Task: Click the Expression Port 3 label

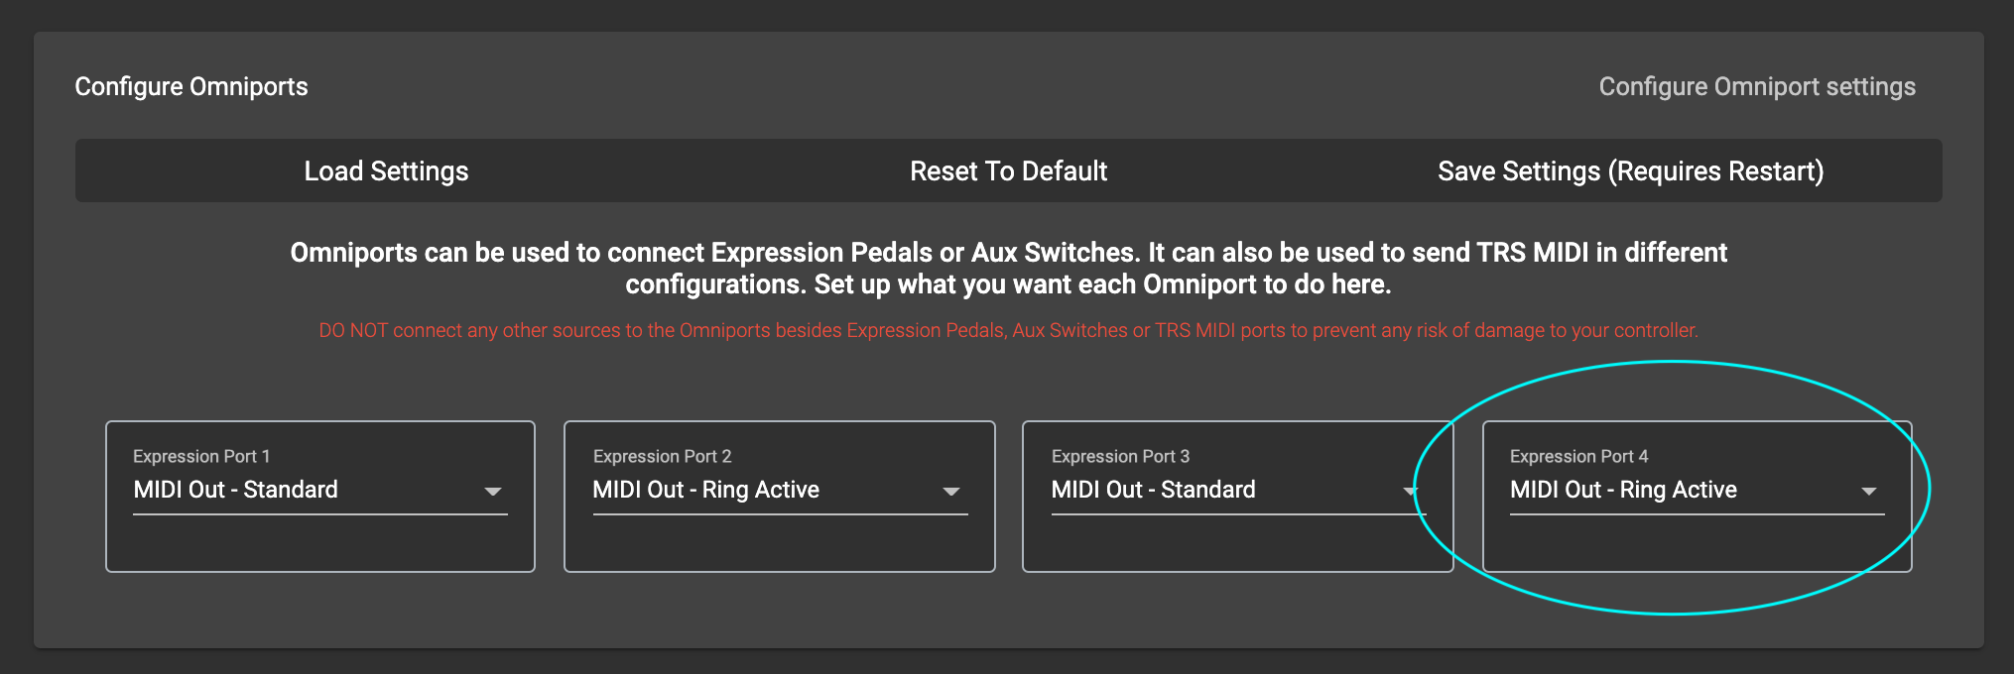Action: click(x=1120, y=457)
